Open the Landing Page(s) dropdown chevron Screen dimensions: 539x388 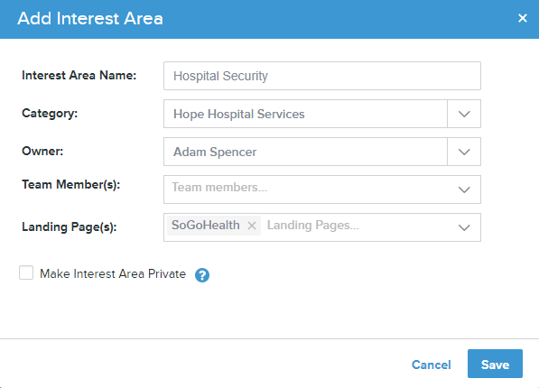click(464, 227)
